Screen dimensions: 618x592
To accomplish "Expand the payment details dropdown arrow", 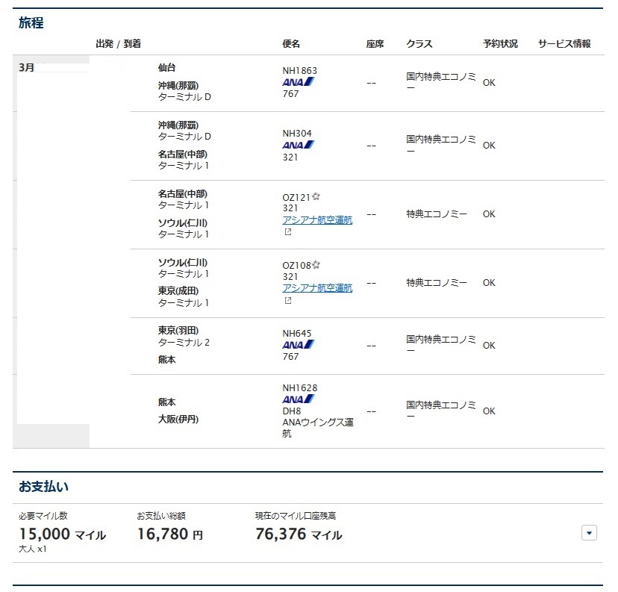I will [589, 532].
